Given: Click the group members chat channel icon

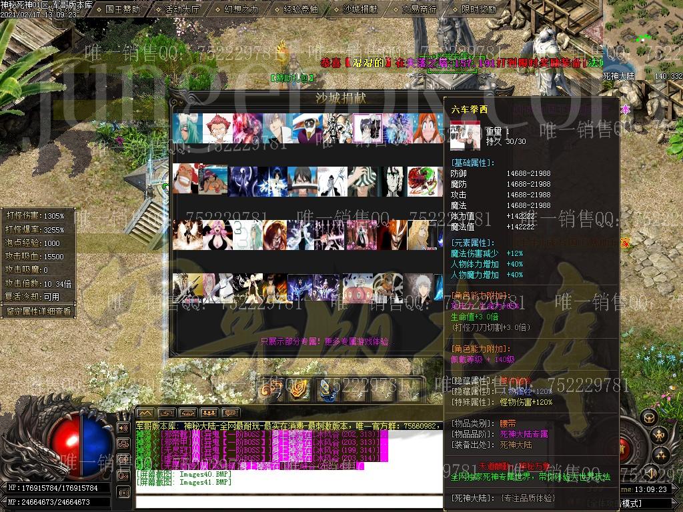Looking at the screenshot, I should pos(209,413).
